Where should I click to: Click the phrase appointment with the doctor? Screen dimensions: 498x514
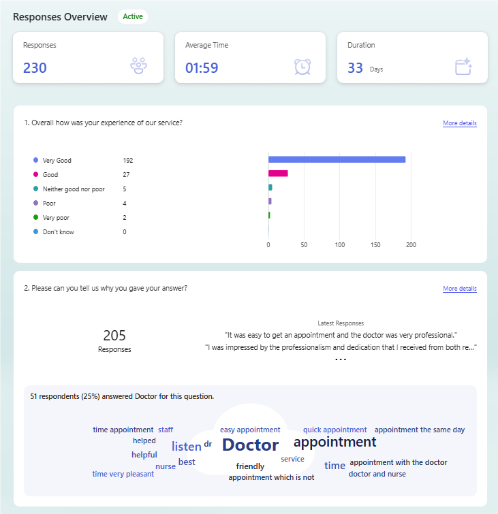point(399,462)
